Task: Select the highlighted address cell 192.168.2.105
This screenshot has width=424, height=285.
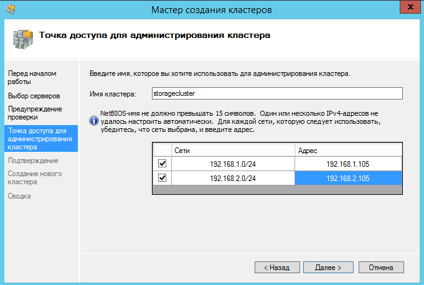Action: 348,178
